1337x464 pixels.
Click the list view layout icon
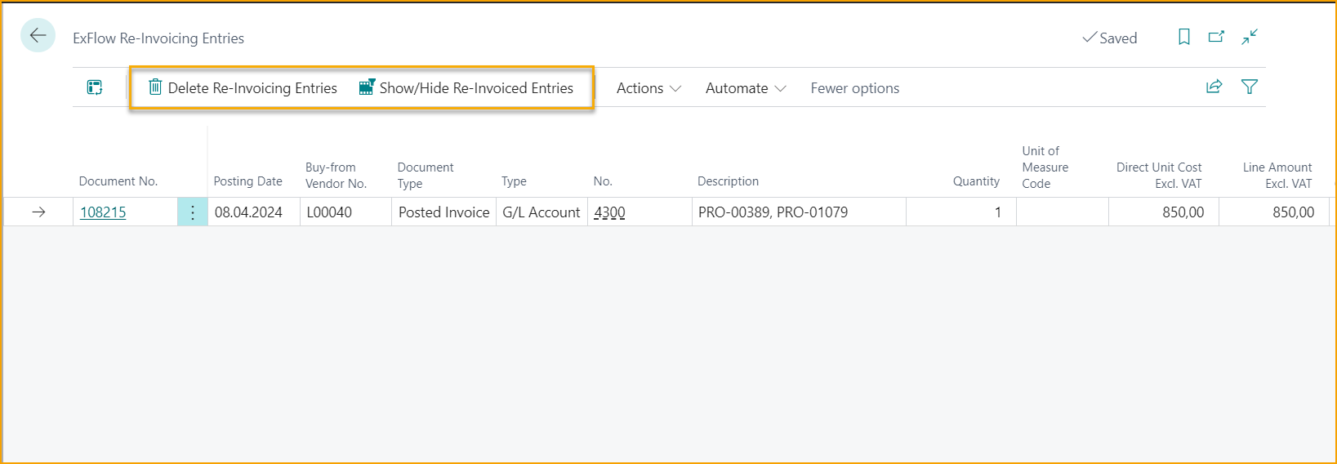[x=95, y=87]
